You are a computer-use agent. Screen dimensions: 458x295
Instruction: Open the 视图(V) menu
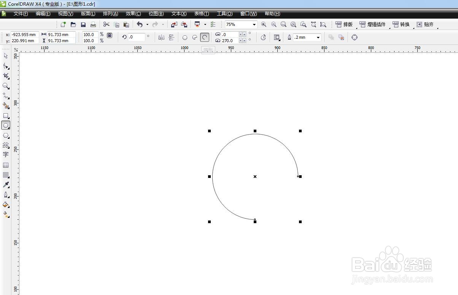[65, 14]
